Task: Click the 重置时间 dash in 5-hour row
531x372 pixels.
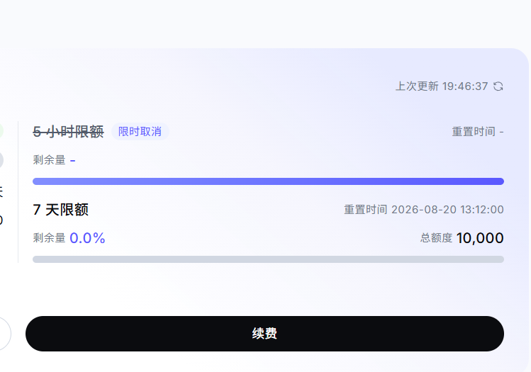Action: click(501, 132)
